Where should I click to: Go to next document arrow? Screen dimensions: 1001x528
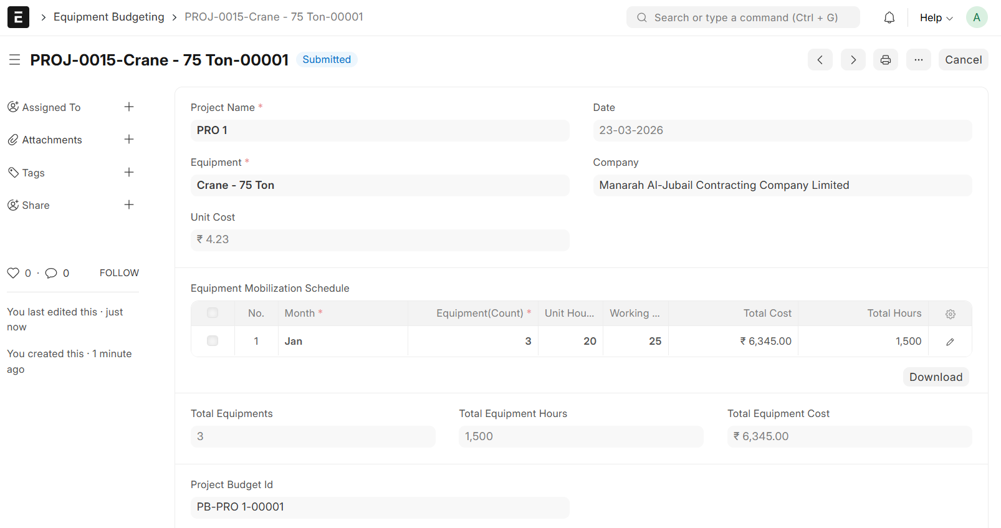853,60
